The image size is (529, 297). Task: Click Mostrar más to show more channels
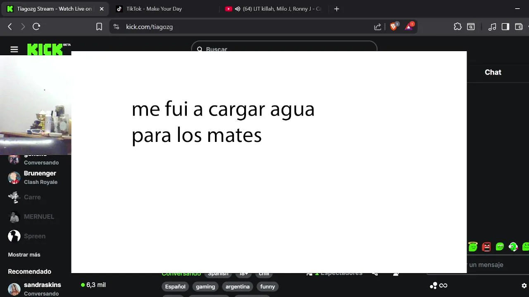pos(24,255)
